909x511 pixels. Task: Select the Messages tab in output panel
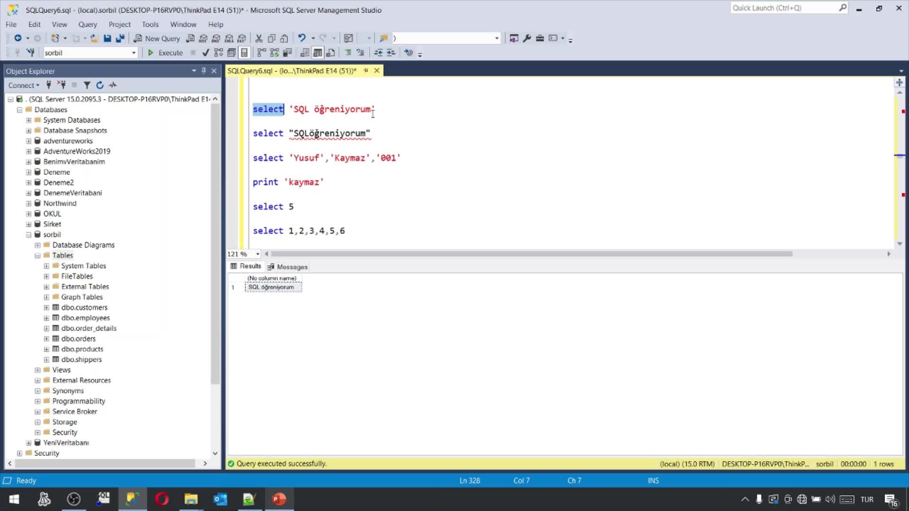click(291, 266)
